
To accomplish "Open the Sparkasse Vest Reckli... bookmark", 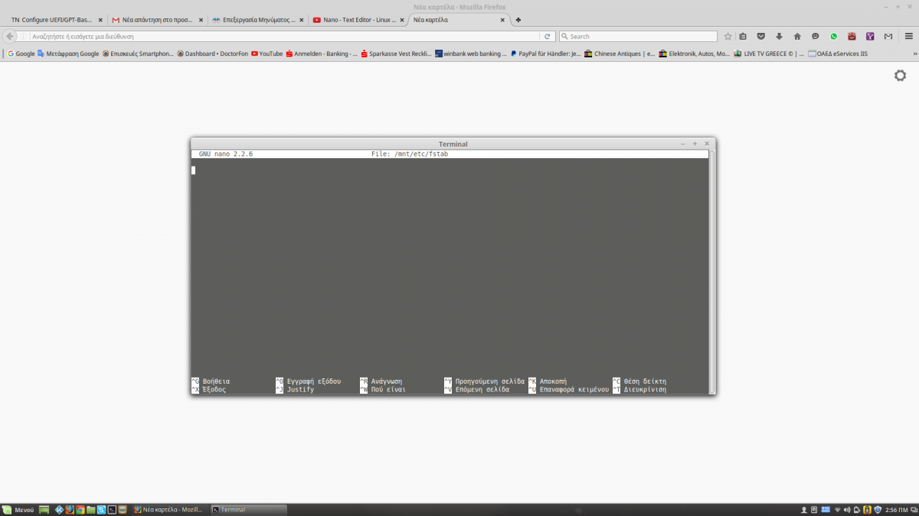I will [x=396, y=54].
